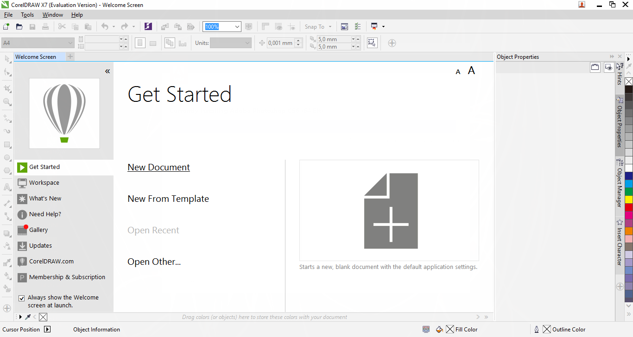Image resolution: width=633 pixels, height=337 pixels.
Task: Click the Publish to PDF icon
Action: click(x=190, y=26)
